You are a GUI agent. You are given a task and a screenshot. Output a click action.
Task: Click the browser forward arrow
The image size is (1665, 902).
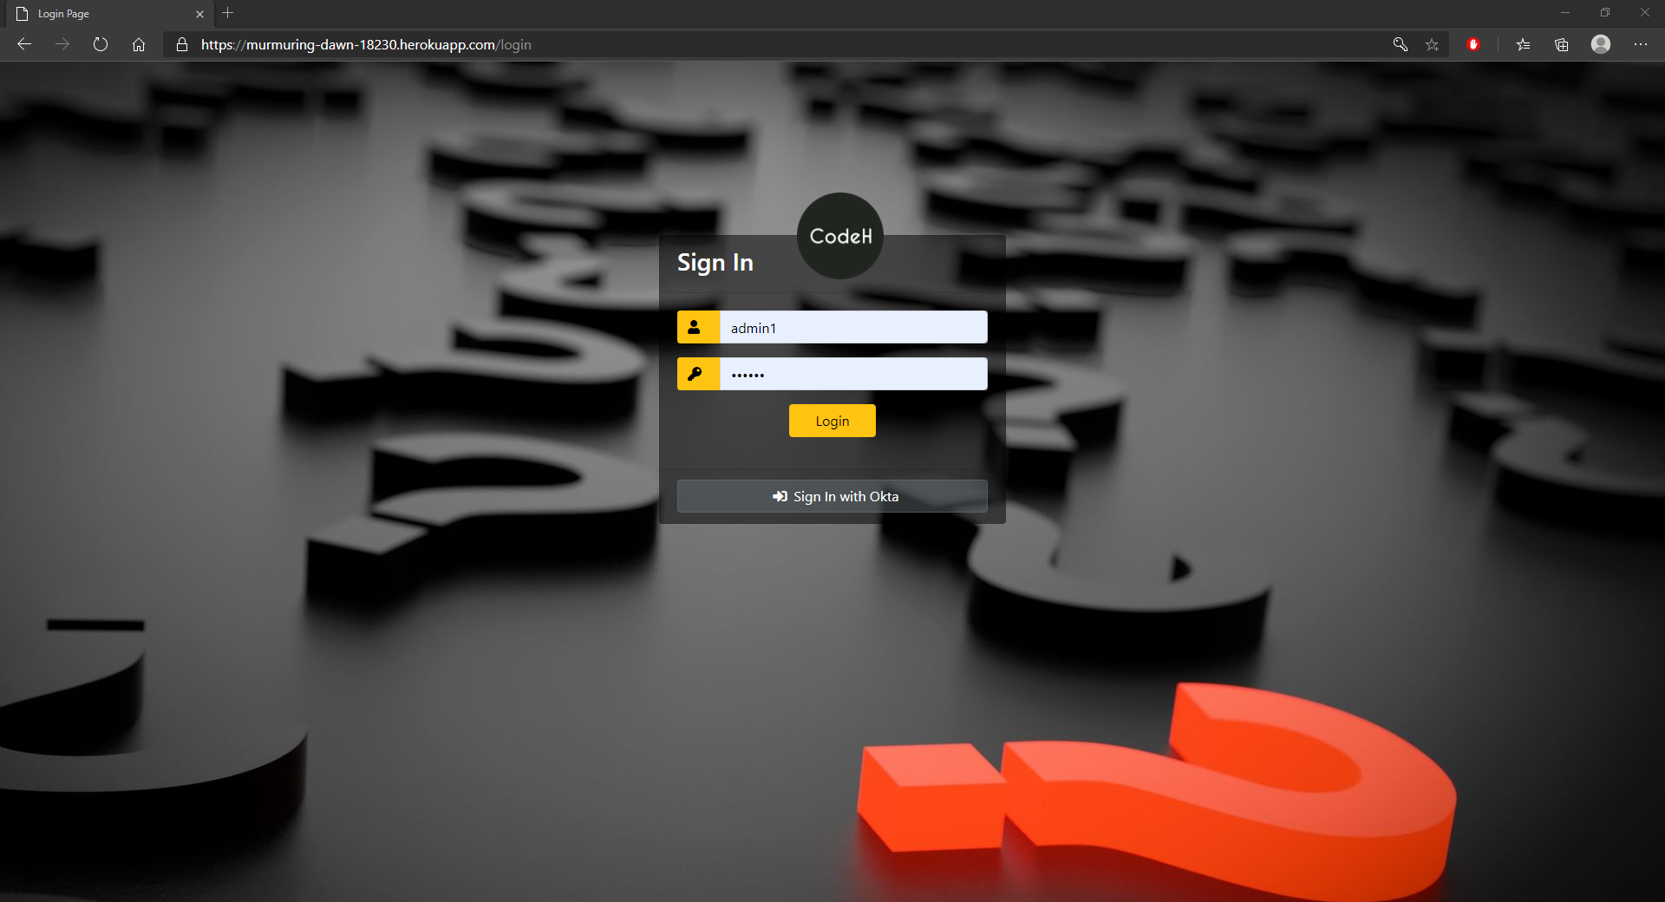coord(62,44)
